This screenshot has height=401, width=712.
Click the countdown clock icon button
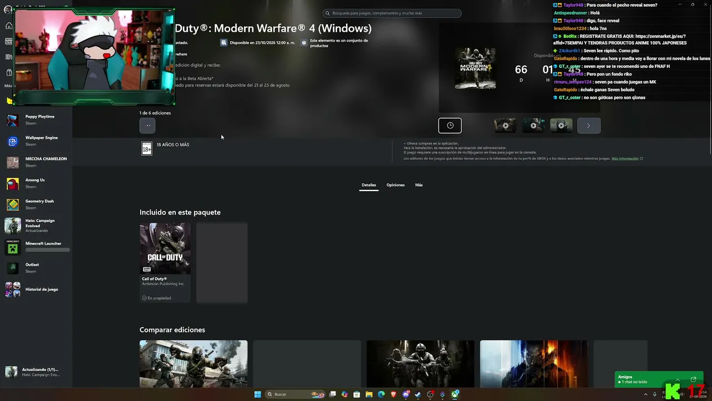450,125
